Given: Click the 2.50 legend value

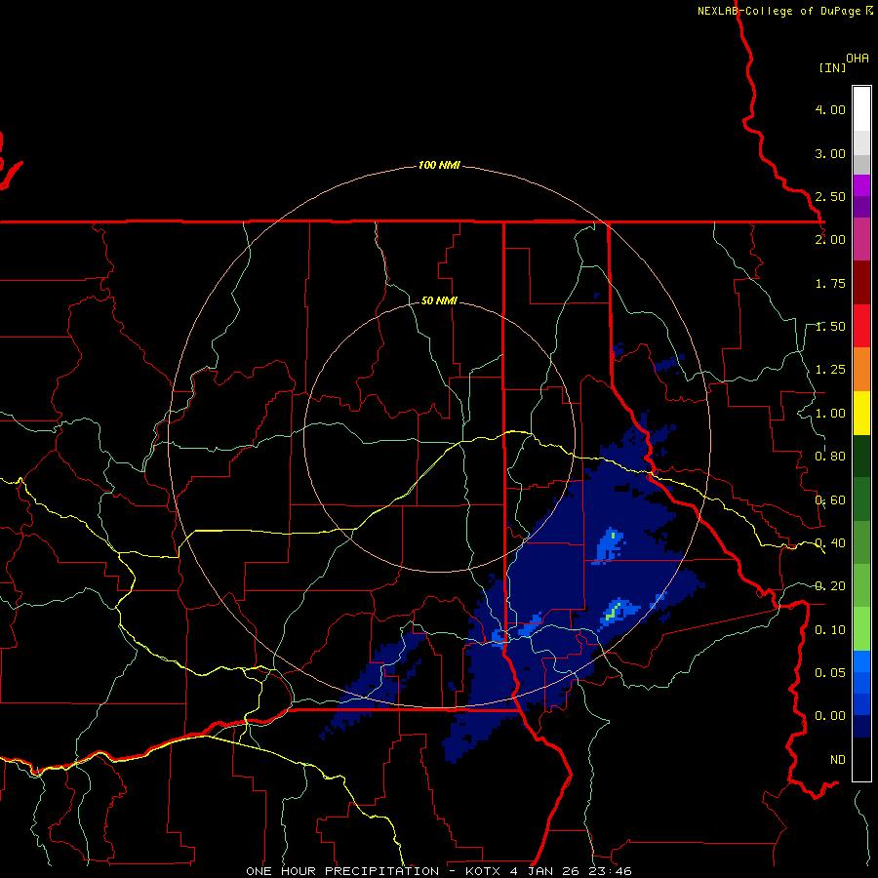Looking at the screenshot, I should pyautogui.click(x=830, y=196).
